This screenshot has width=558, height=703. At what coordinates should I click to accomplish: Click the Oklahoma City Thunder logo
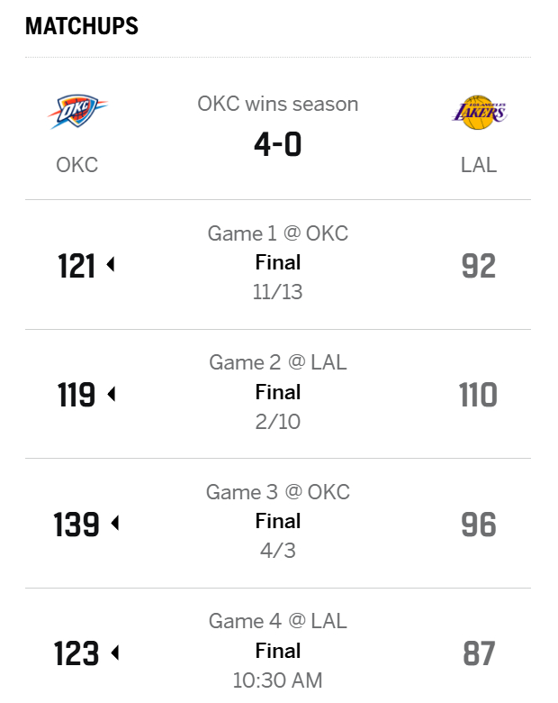[x=76, y=111]
